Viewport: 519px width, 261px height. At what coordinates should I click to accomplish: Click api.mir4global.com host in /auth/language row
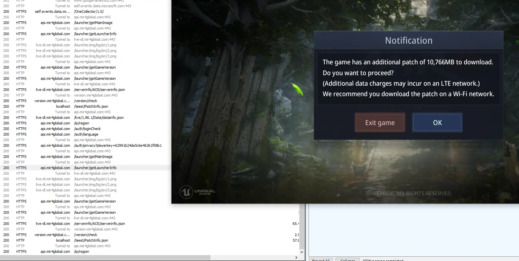point(55,134)
